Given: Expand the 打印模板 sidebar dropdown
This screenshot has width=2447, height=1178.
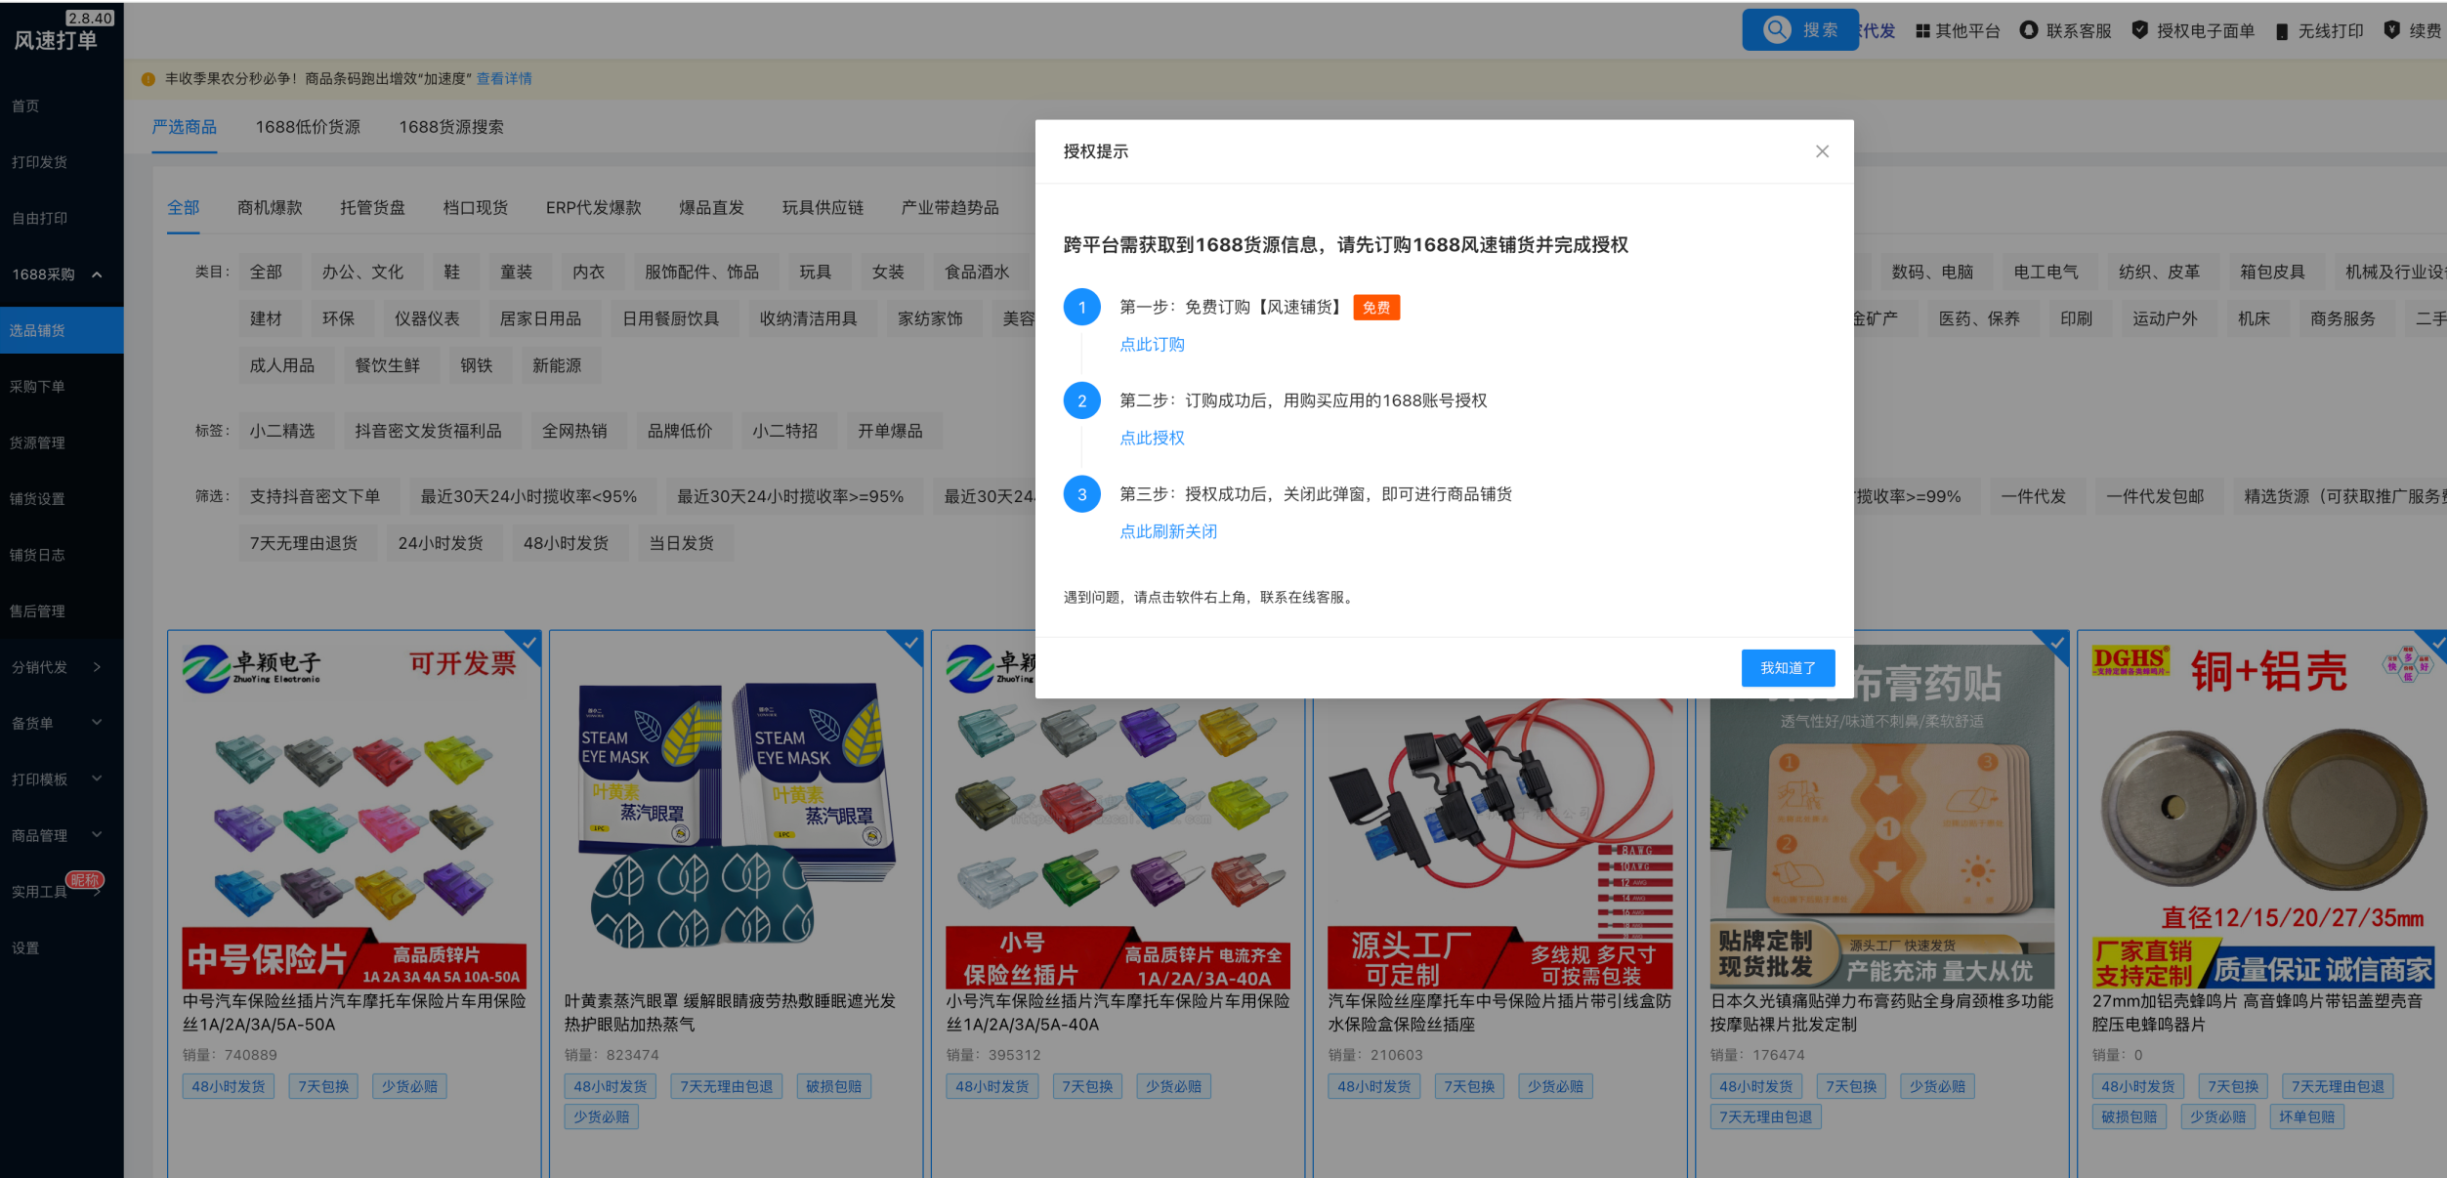Looking at the screenshot, I should coord(97,778).
